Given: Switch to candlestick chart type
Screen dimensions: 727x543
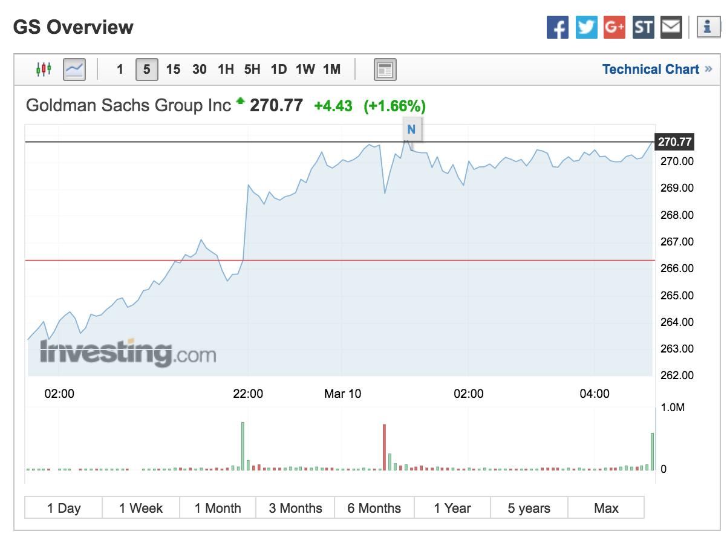Looking at the screenshot, I should pos(44,69).
